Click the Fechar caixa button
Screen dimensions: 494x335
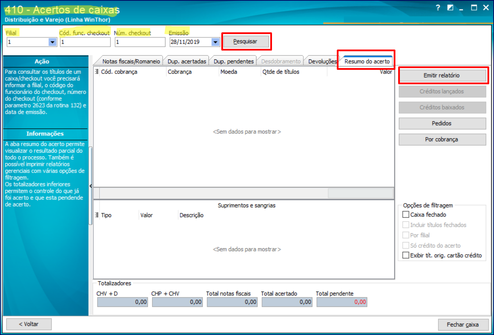[463, 324]
